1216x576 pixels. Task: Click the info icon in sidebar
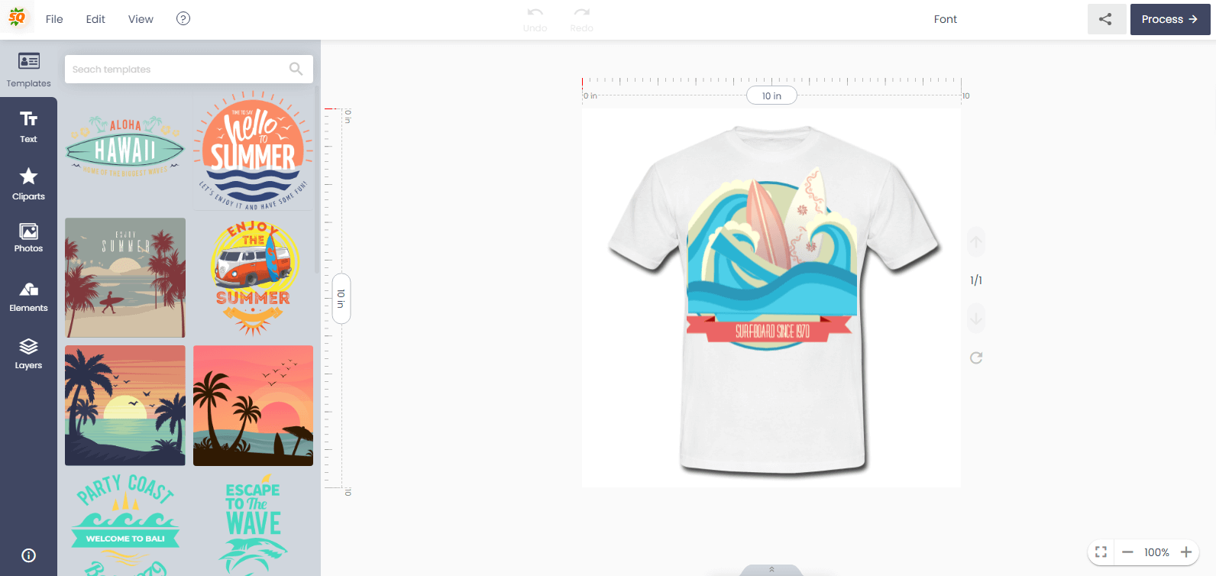pos(28,555)
